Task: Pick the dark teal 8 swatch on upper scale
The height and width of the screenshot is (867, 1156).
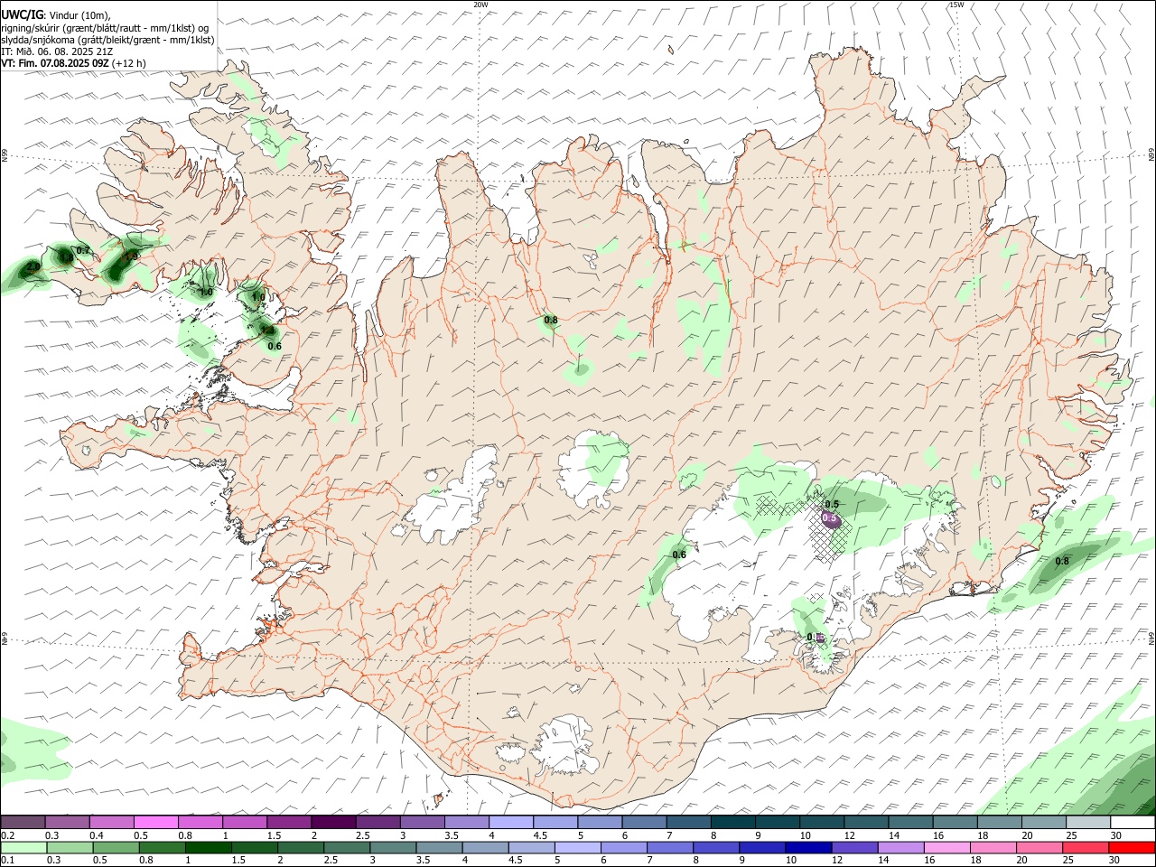Action: click(732, 823)
